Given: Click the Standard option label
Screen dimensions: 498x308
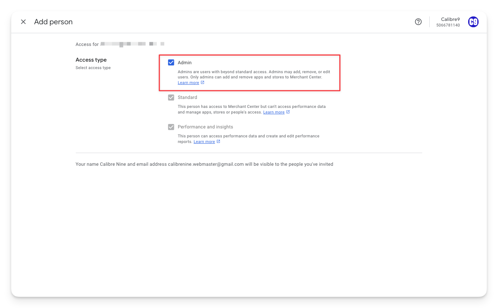Looking at the screenshot, I should 187,97.
